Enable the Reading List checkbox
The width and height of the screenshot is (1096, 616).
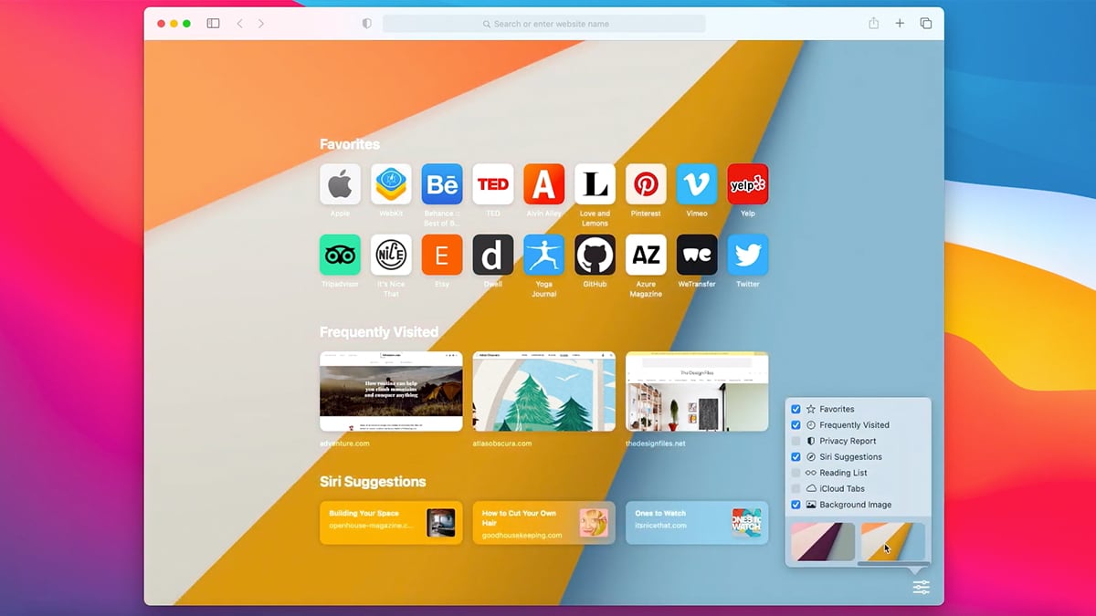point(796,473)
